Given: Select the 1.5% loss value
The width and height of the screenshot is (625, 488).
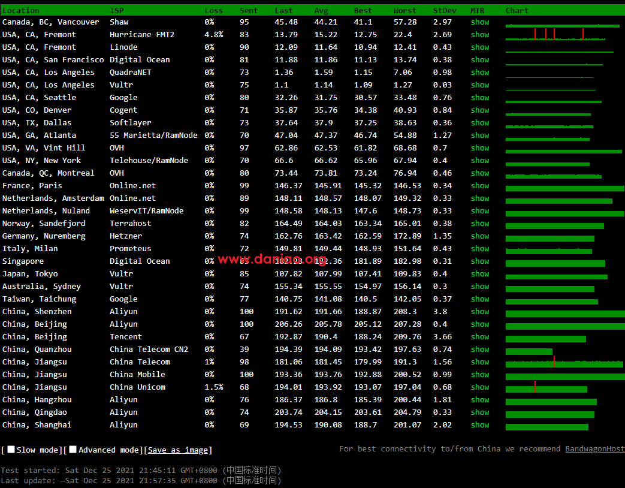Looking at the screenshot, I should point(214,387).
